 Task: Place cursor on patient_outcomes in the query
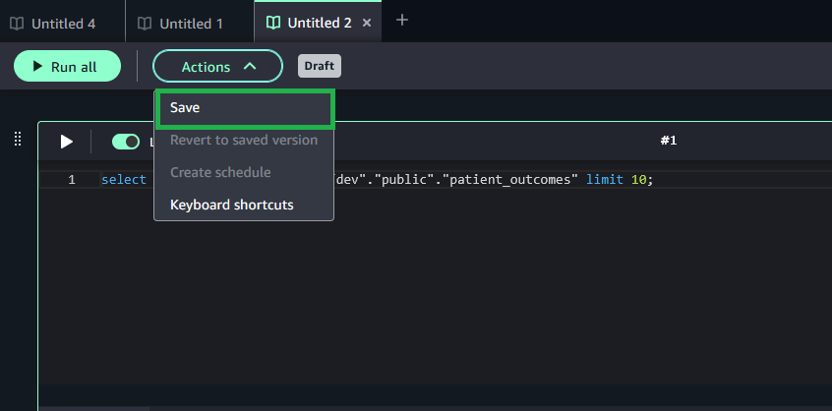512,180
